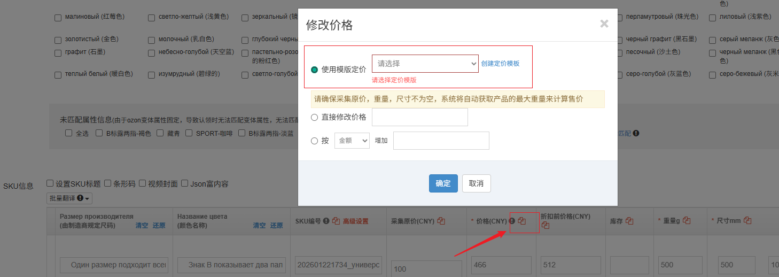The width and height of the screenshot is (779, 277).
Task: Open 高级设置 next to SKU编号
Action: point(356,221)
